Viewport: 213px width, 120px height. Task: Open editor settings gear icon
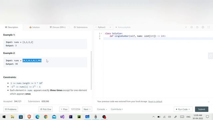click(x=203, y=27)
